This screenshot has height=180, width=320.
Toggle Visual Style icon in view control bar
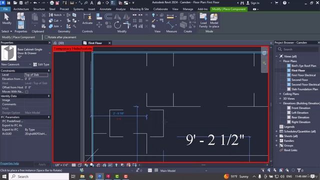(80, 165)
